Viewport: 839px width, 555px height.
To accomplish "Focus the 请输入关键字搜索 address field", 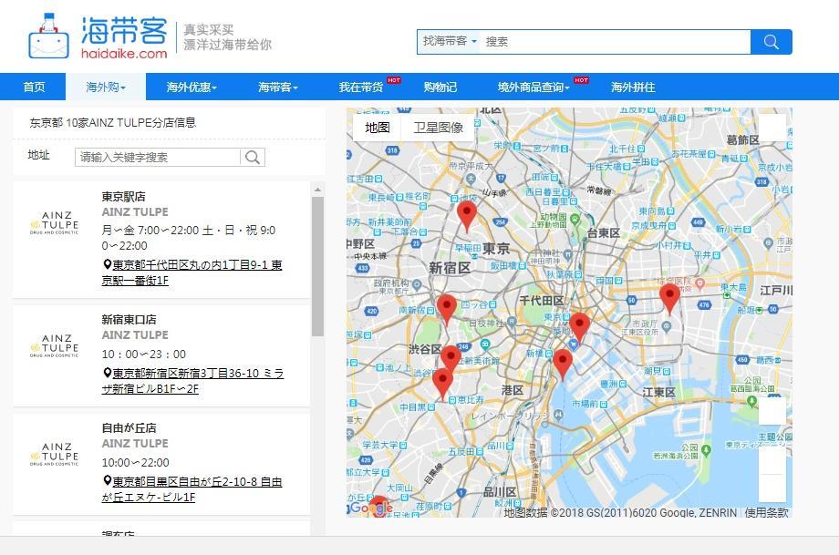I will coord(158,157).
